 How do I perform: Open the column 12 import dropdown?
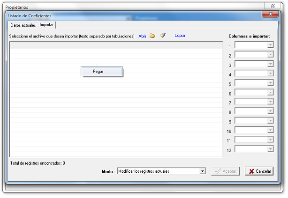(270, 149)
